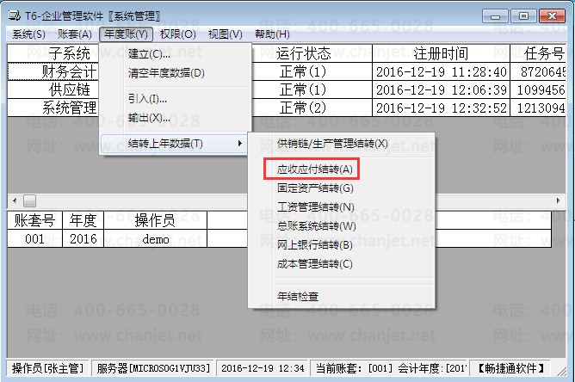
Task: Click 成本管理结转(C) entry
Action: (x=314, y=264)
